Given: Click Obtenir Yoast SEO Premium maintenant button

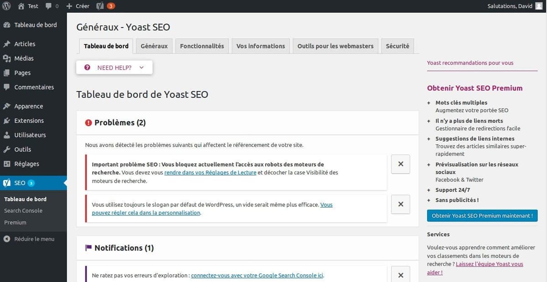Looking at the screenshot, I should coord(482,215).
